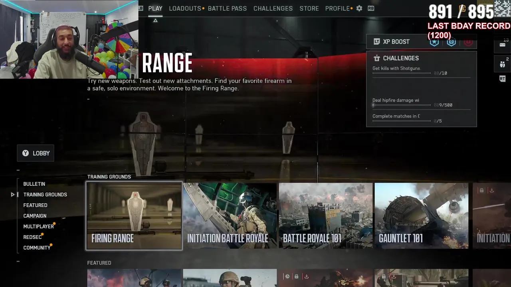Open the LOADOUTS tab
Screen dimensions: 511x287
pyautogui.click(x=185, y=8)
